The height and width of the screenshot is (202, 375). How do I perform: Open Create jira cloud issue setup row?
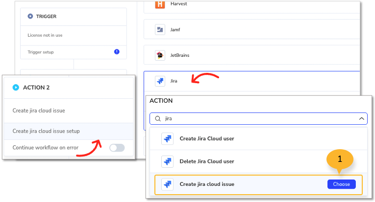[69, 131]
